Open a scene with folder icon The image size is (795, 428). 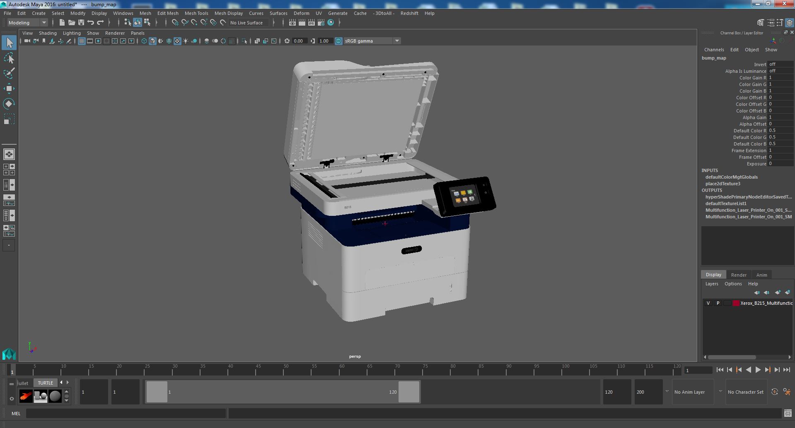point(72,23)
